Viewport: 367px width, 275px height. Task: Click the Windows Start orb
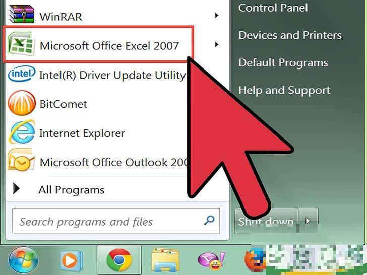[23, 260]
